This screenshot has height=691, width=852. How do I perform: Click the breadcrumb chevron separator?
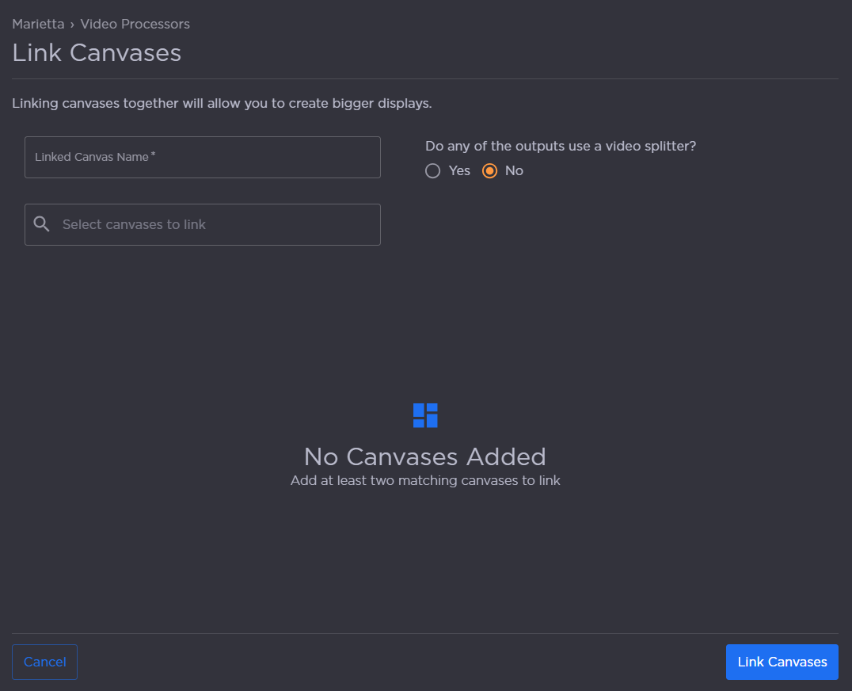click(72, 25)
